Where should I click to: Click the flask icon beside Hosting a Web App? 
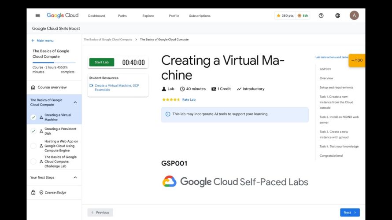pyautogui.click(x=41, y=146)
